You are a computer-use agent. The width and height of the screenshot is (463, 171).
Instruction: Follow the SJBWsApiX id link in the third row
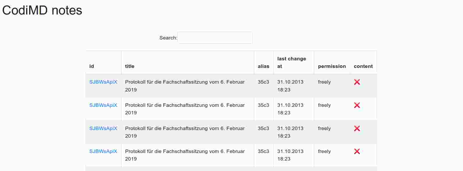tap(103, 128)
